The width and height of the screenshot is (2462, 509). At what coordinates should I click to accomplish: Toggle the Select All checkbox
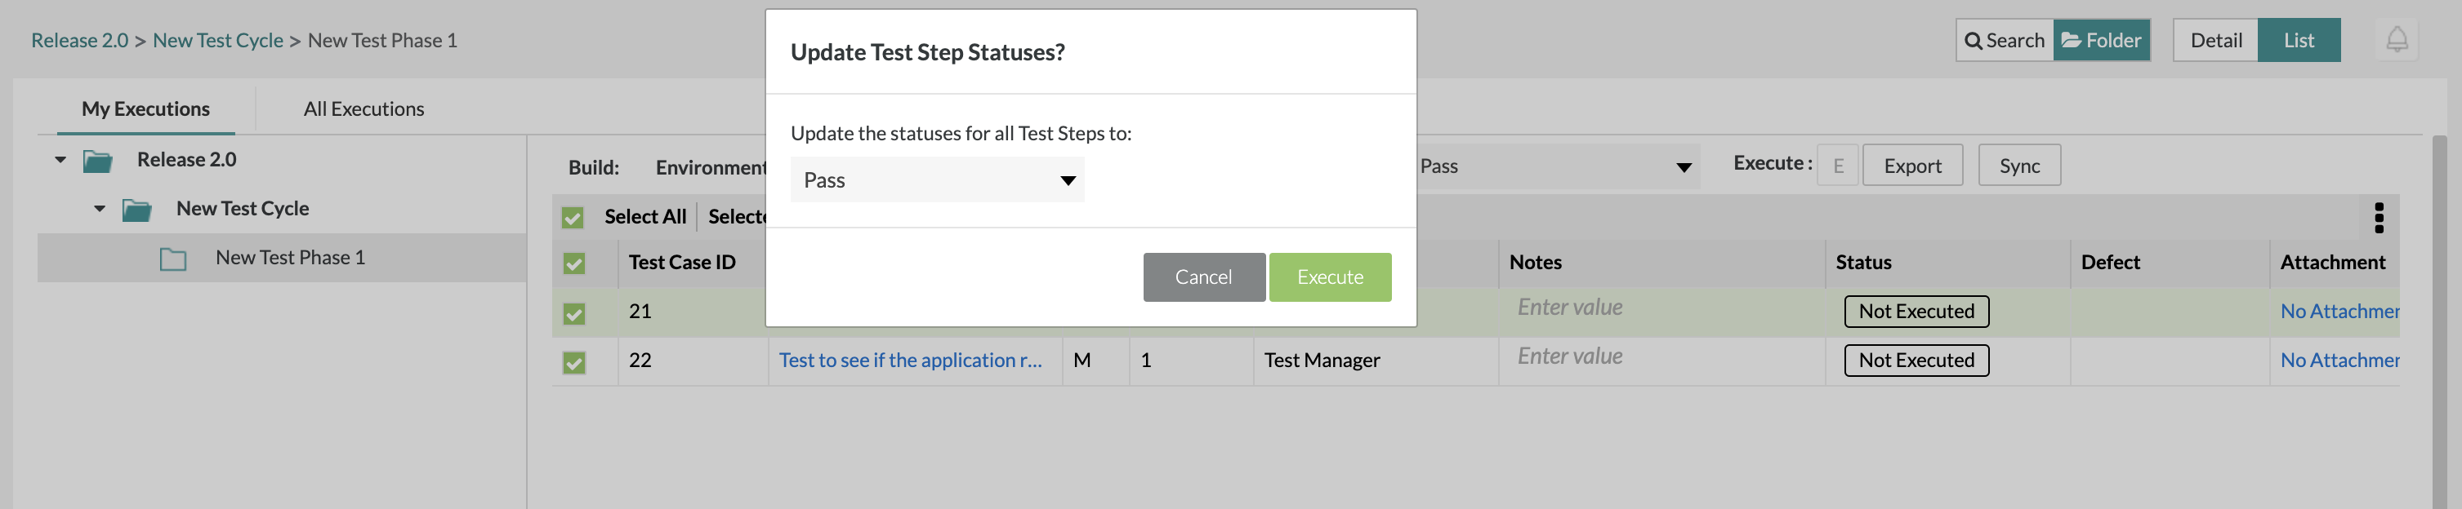[x=573, y=218]
